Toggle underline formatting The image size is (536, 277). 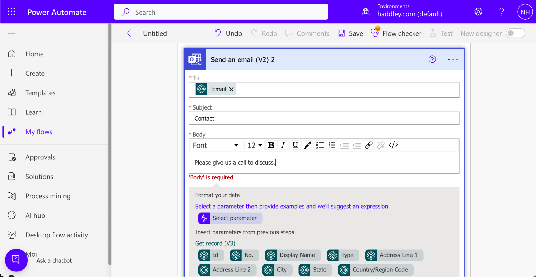(295, 145)
